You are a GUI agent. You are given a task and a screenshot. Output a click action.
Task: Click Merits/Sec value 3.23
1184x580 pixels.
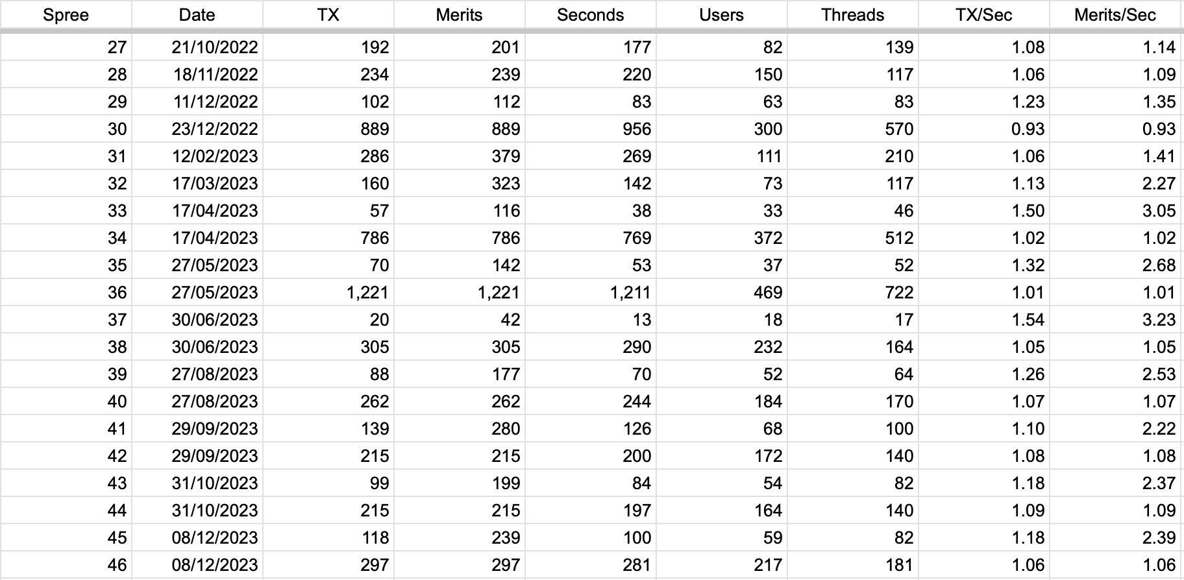click(x=1115, y=319)
